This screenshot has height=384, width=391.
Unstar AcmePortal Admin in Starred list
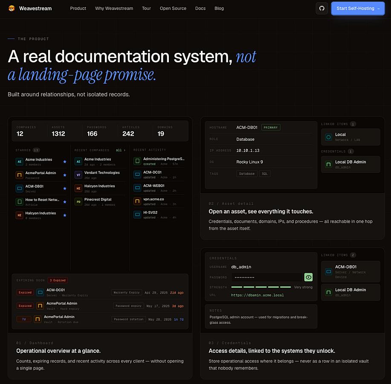pos(65,175)
